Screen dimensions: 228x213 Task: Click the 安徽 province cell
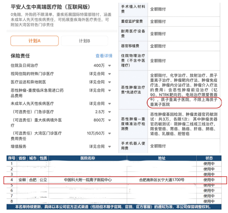pos(22,180)
